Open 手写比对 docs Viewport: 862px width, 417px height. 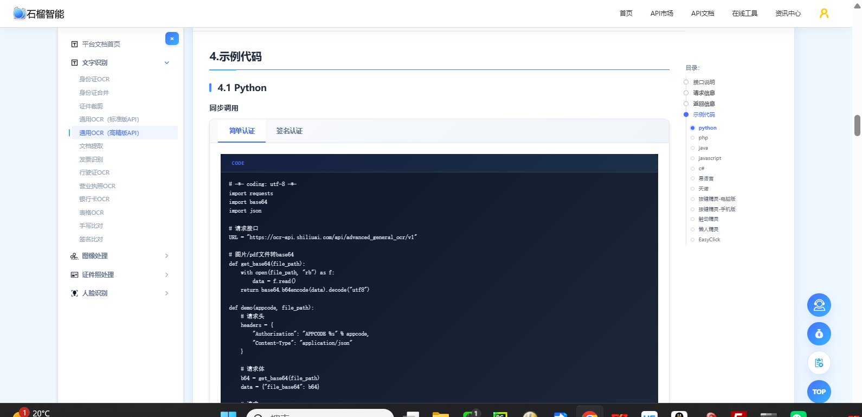point(91,226)
